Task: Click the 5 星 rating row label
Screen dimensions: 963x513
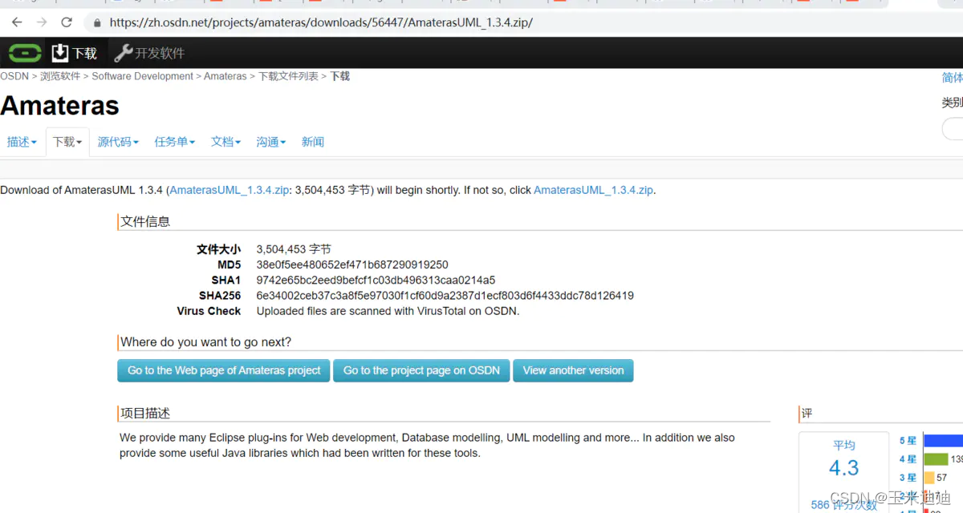Action: point(908,441)
